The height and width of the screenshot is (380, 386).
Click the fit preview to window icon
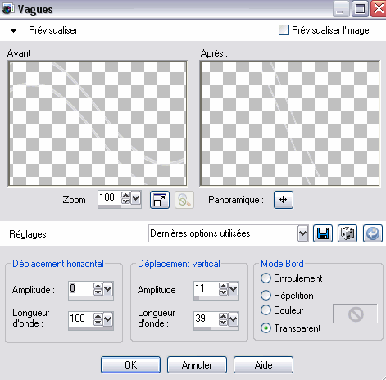coord(160,200)
